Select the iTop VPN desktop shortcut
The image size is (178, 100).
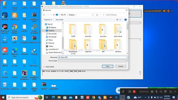(5, 16)
